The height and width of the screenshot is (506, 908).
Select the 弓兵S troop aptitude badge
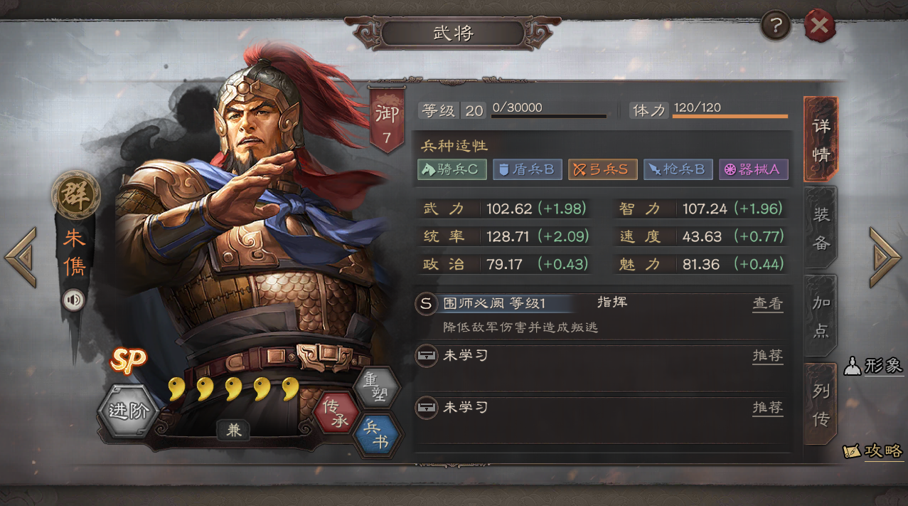coord(602,169)
